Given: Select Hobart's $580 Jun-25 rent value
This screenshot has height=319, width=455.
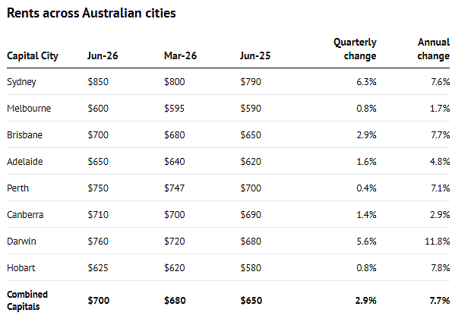Looking at the screenshot, I should pos(251,268).
